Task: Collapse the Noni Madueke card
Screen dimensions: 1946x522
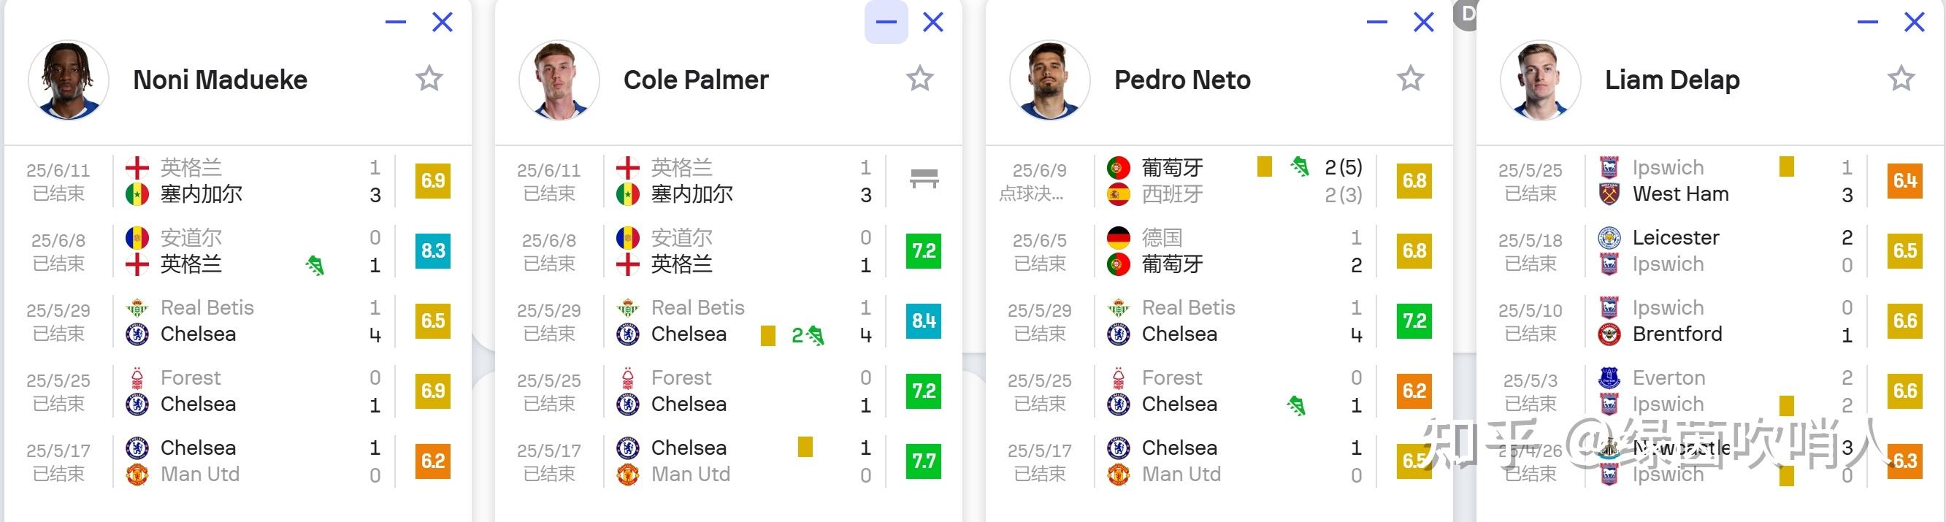Action: (396, 22)
